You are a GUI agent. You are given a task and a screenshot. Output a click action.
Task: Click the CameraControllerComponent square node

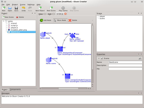pos(68,76)
